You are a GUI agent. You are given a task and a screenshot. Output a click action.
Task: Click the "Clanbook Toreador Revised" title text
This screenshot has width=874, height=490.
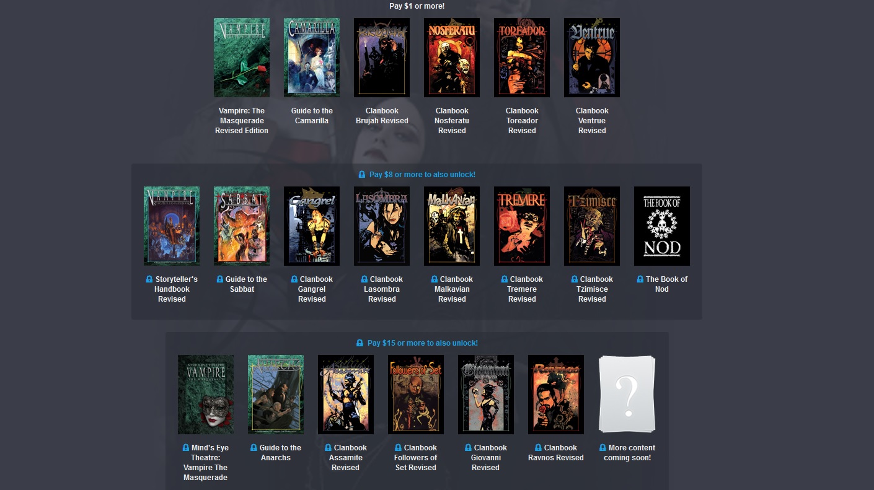pos(522,121)
